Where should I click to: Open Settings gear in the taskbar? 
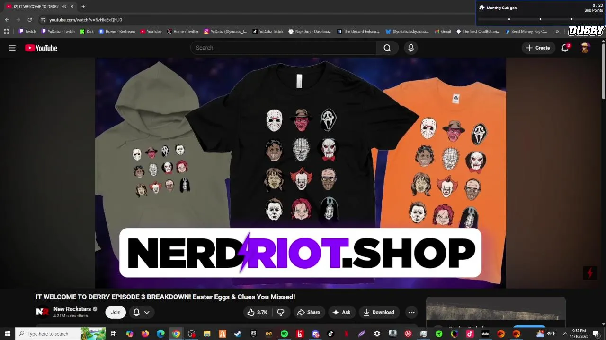click(x=377, y=334)
